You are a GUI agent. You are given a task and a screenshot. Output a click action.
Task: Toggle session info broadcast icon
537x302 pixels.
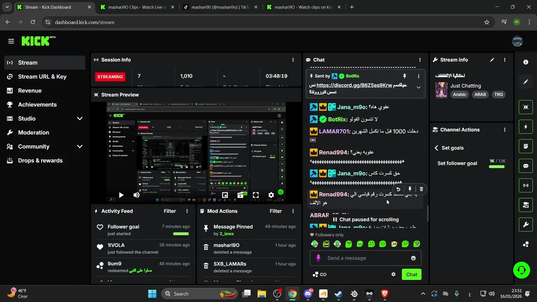click(x=526, y=185)
